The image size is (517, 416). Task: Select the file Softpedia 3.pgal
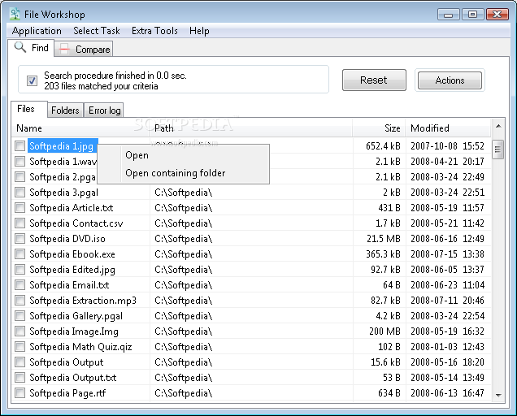(x=63, y=193)
